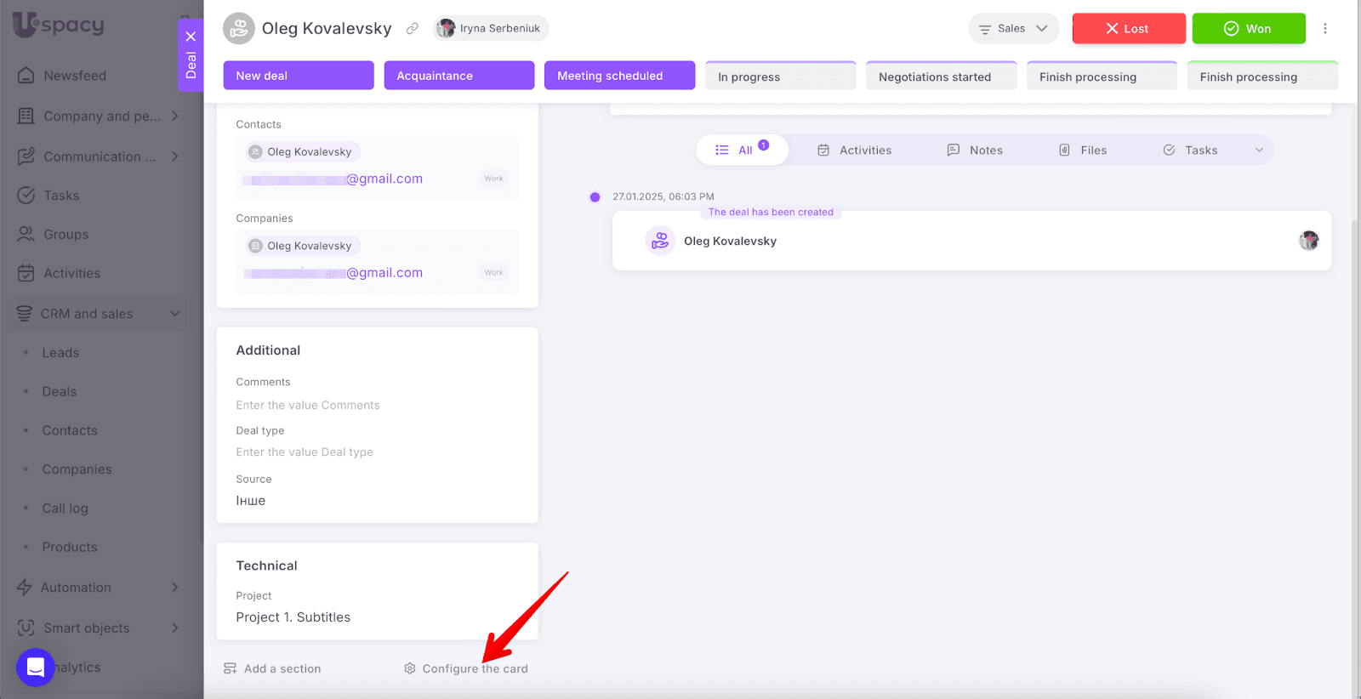The image size is (1361, 699).
Task: Switch to the Notes tab
Action: coord(975,150)
